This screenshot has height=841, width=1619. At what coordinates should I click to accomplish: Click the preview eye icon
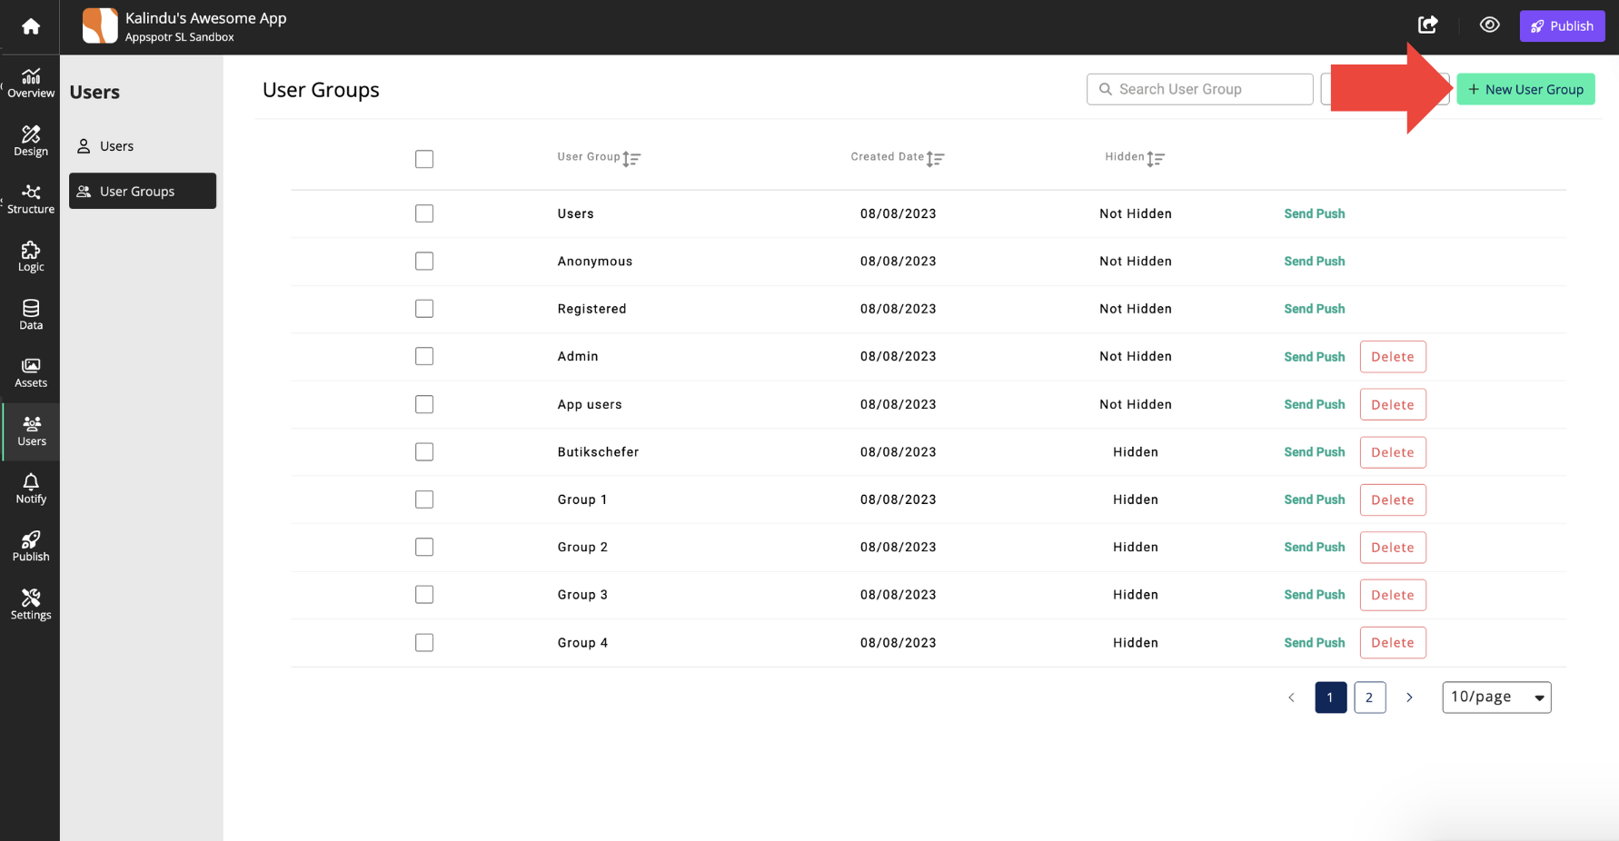pos(1489,25)
